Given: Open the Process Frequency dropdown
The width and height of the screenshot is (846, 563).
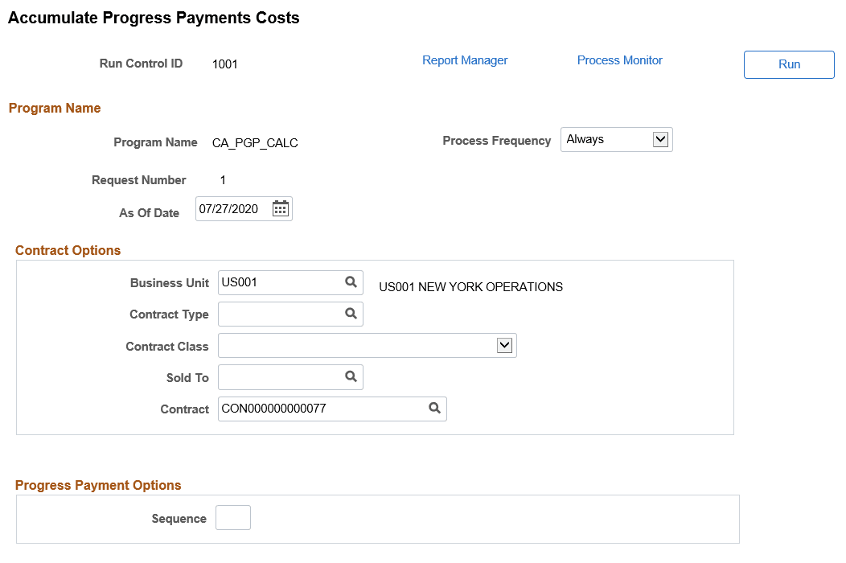Looking at the screenshot, I should [660, 139].
